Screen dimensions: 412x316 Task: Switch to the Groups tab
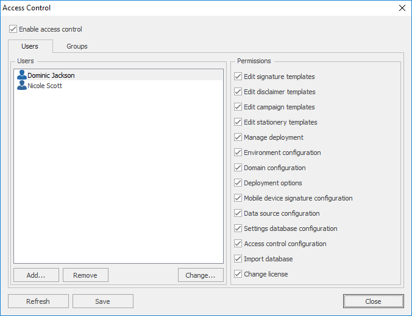click(x=77, y=46)
